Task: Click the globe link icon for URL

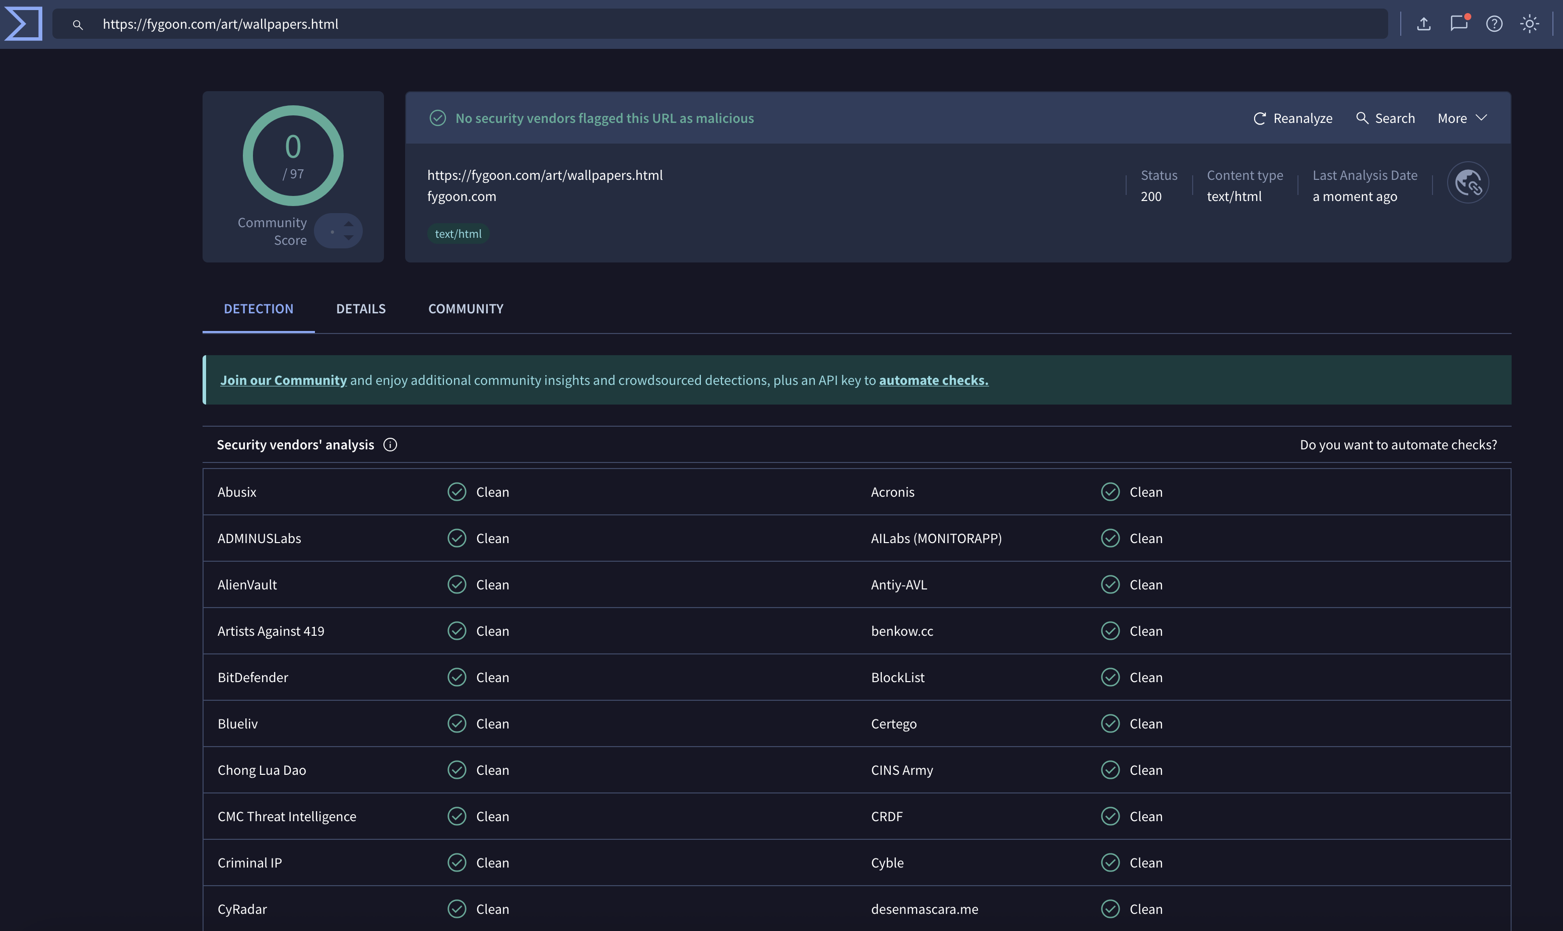Action: (1468, 182)
